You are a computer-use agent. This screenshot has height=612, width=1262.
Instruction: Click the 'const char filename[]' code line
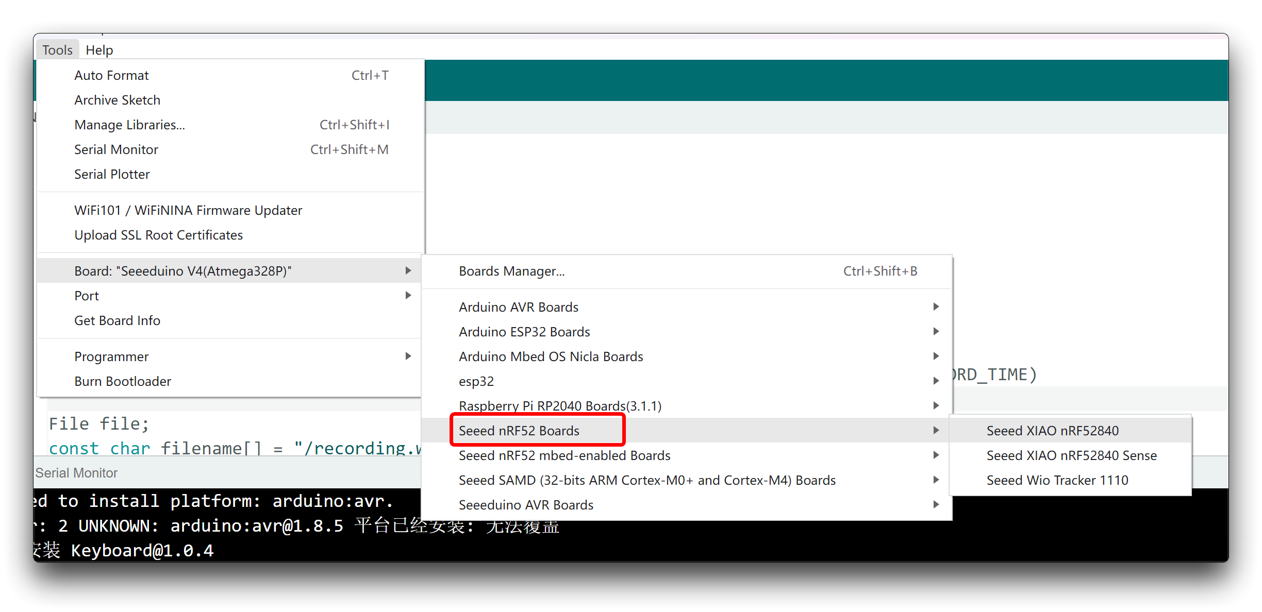point(235,448)
